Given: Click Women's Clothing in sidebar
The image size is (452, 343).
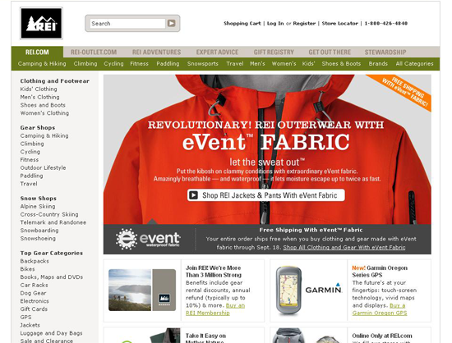Looking at the screenshot, I should click(x=44, y=113).
